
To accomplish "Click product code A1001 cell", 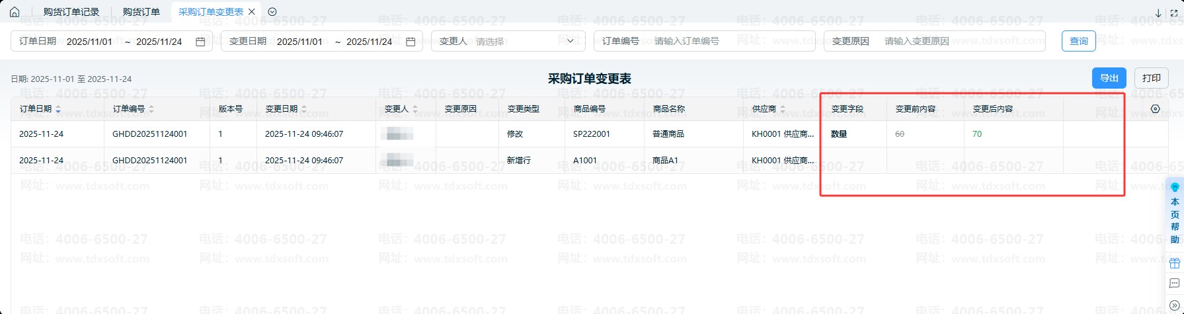I will tap(585, 161).
